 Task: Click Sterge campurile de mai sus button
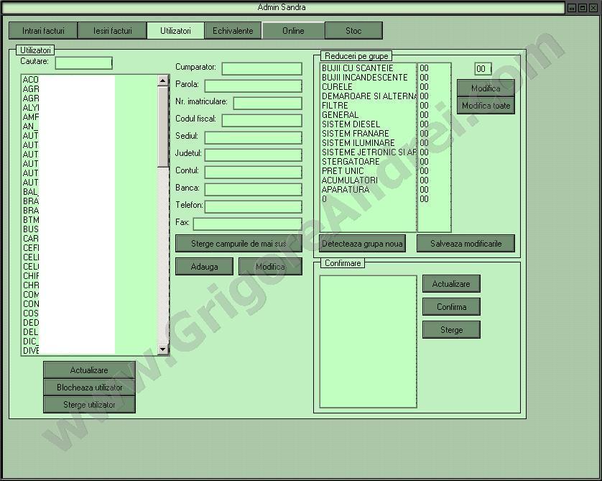239,244
